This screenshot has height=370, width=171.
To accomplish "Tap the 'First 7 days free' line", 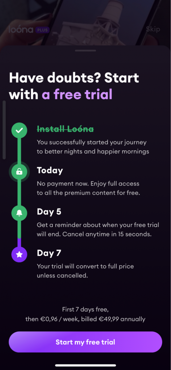I will point(85,309).
